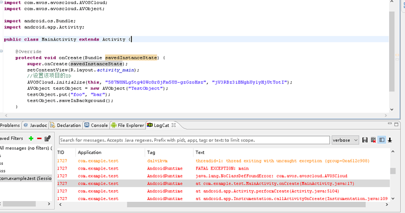Screen dimensions: 405x213
Task: Open the File Explorer tab
Action: pyautogui.click(x=127, y=125)
